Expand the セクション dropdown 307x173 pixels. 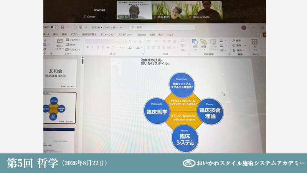tap(73, 50)
